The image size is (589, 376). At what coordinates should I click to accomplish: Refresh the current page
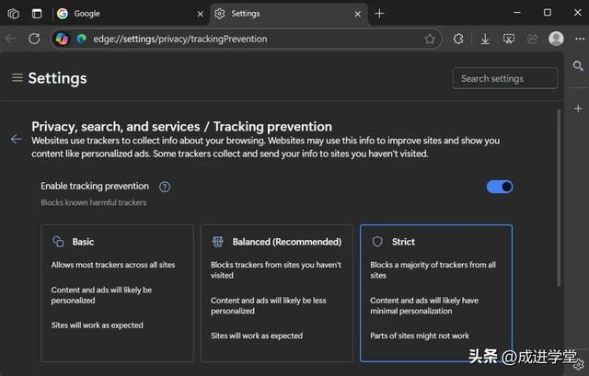tap(34, 39)
